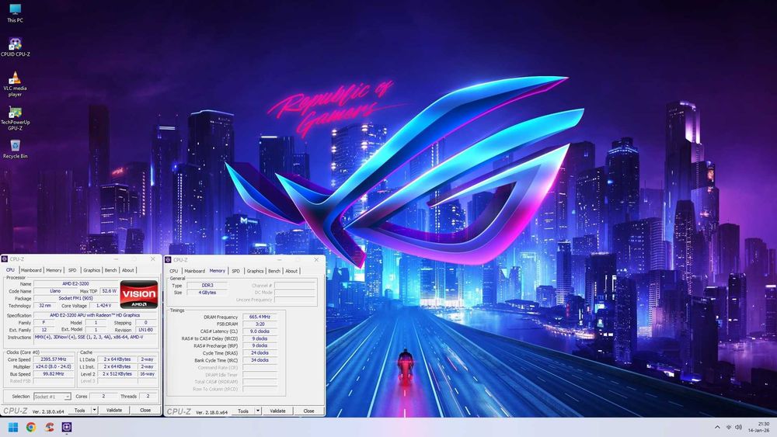Click the 2 x 512 KBytes Level 2 value
777x437 pixels.
117,374
